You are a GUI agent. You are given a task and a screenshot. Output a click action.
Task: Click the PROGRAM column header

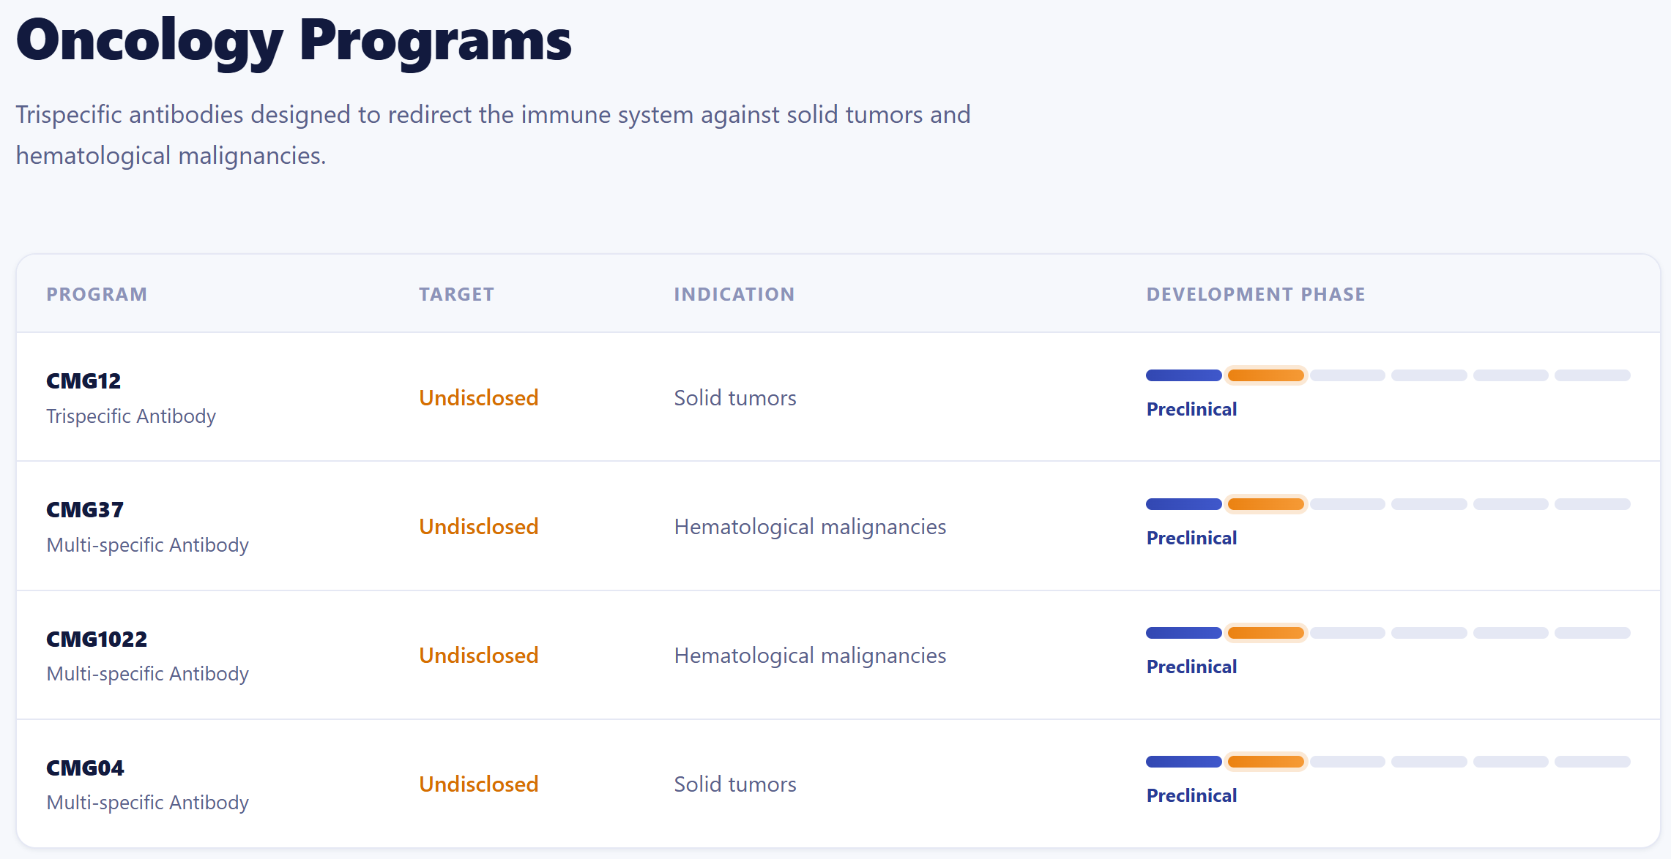97,294
